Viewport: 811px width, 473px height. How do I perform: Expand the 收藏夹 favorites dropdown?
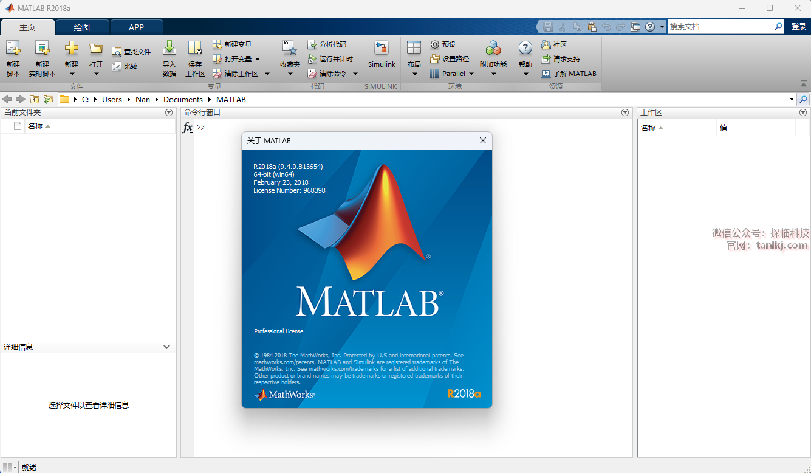tap(290, 74)
